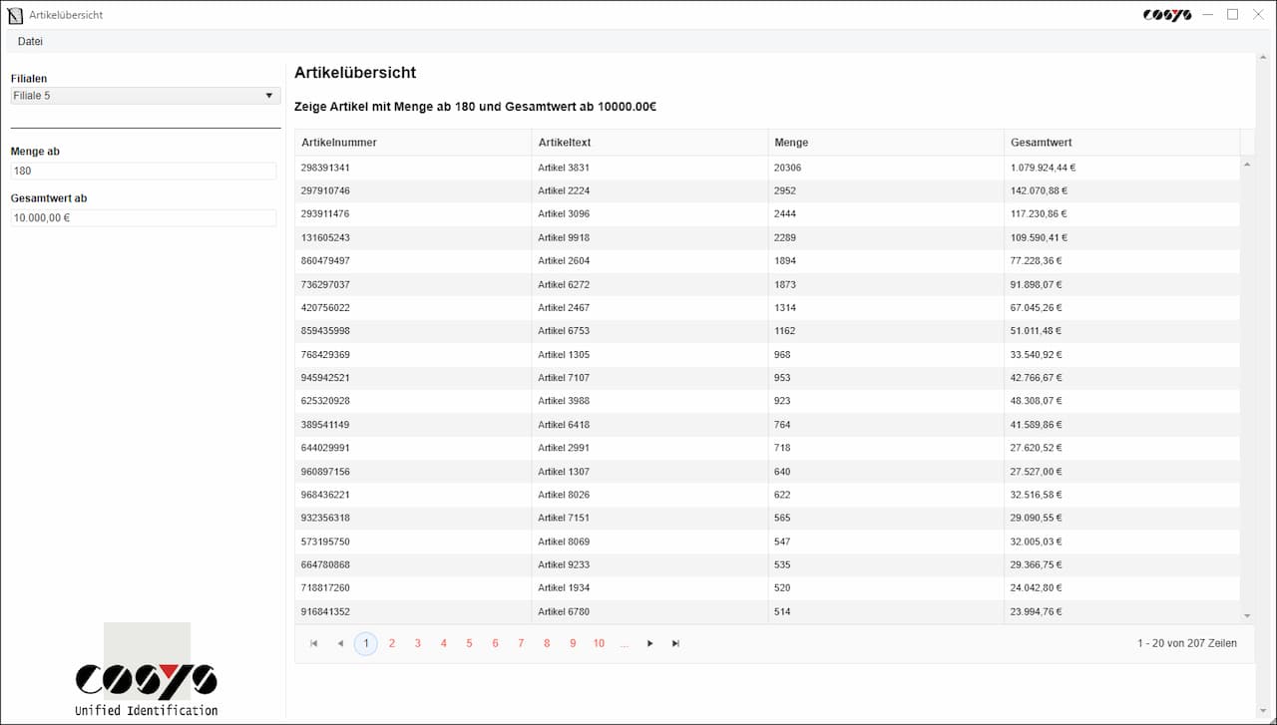Viewport: 1277px width, 725px height.
Task: Click Artikel 6418 cell
Action: pos(649,425)
